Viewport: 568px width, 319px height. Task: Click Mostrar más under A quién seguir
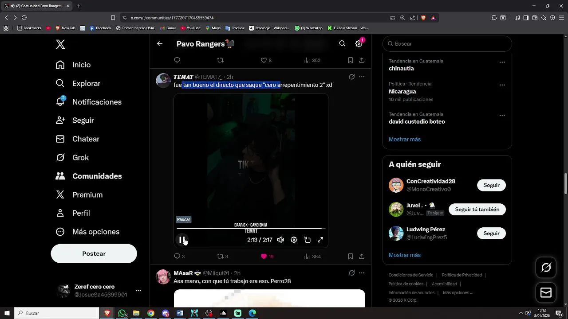(x=405, y=255)
